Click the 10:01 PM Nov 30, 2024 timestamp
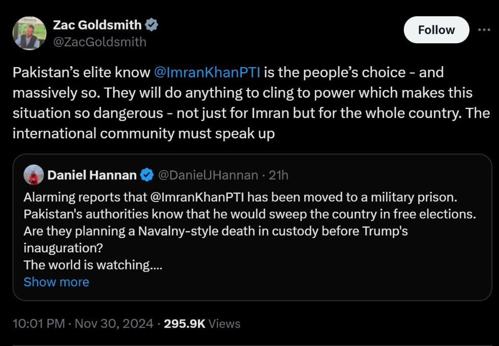The image size is (499, 346). [82, 324]
